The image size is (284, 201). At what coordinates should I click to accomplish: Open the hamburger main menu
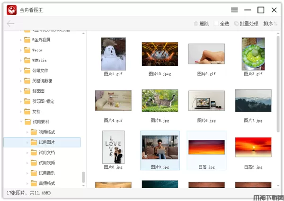[x=234, y=10]
